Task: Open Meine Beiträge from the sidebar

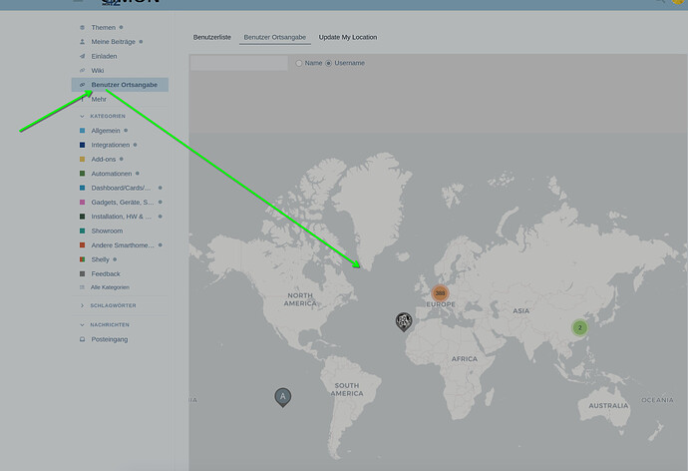Action: click(x=115, y=42)
